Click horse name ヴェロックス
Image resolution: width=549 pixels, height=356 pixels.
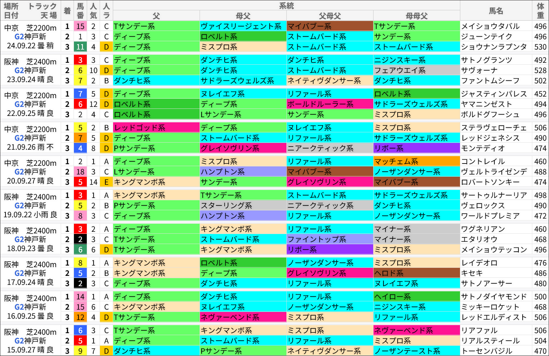(483, 206)
